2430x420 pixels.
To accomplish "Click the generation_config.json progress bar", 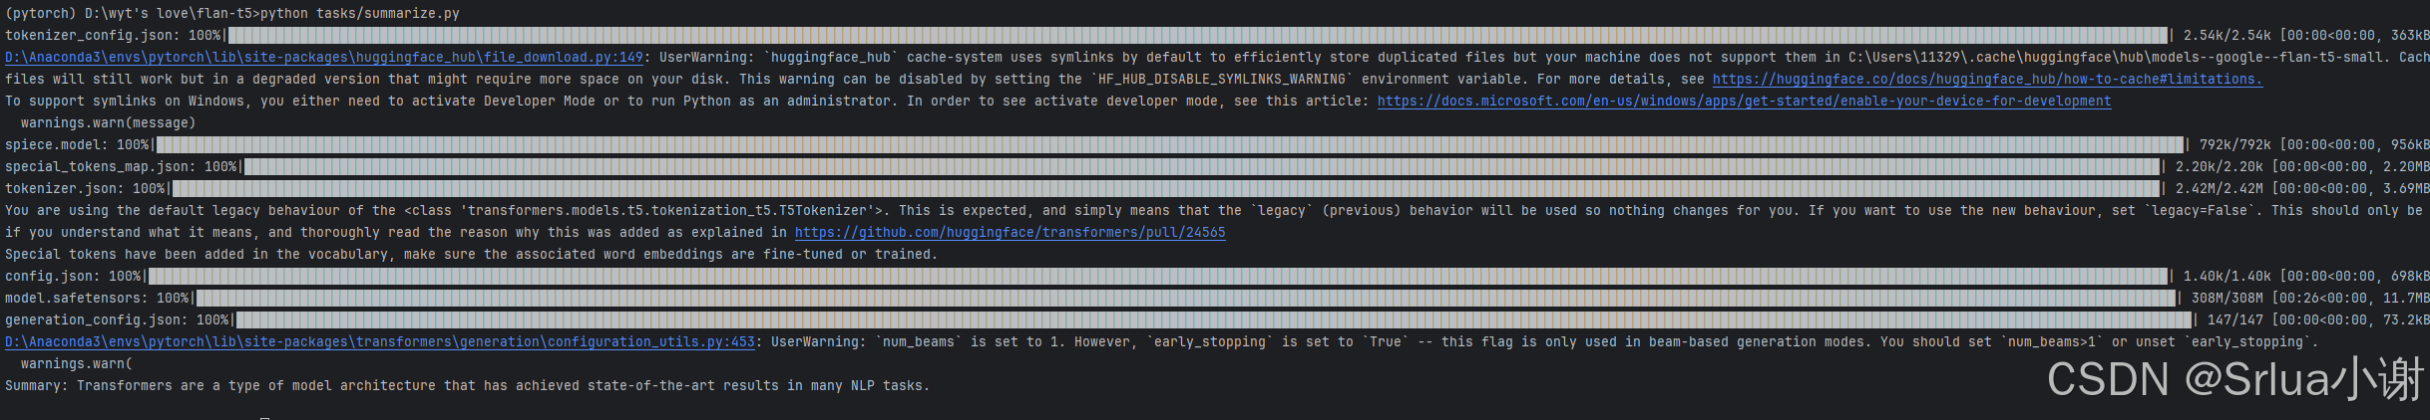I will pos(1214,320).
